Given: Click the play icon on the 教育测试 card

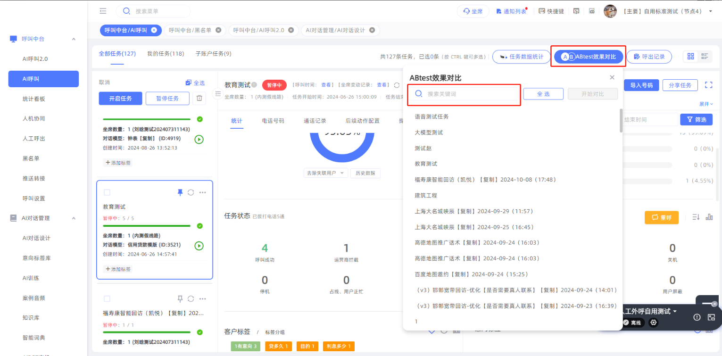Looking at the screenshot, I should pyautogui.click(x=199, y=246).
